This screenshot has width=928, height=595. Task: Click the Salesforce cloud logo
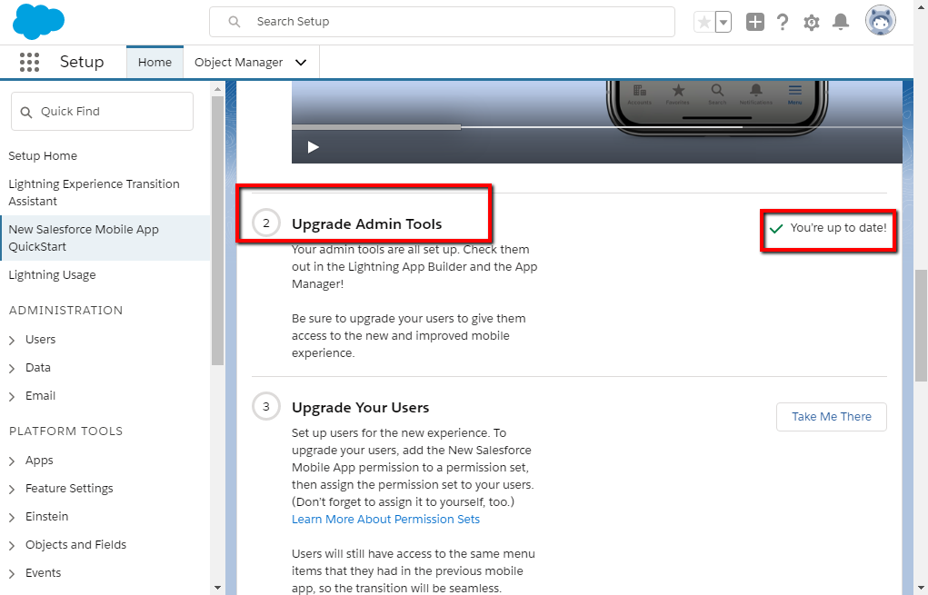[x=38, y=21]
